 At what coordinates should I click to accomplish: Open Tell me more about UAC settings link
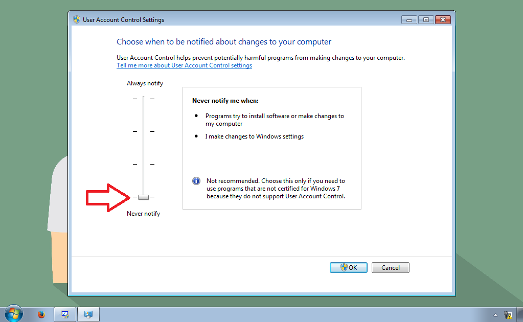pos(184,65)
